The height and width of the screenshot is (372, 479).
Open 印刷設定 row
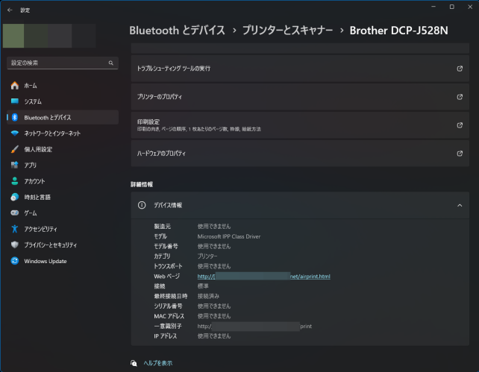[x=300, y=125]
